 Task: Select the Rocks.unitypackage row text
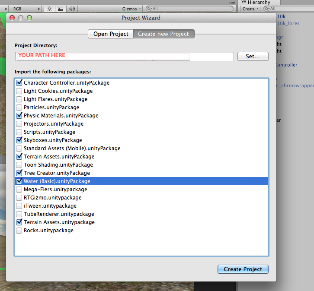(x=49, y=230)
